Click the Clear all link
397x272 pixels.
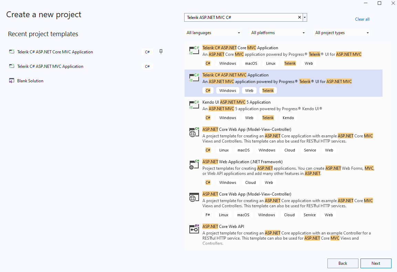362,19
